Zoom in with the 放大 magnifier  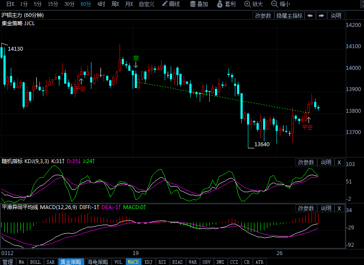coord(253,4)
